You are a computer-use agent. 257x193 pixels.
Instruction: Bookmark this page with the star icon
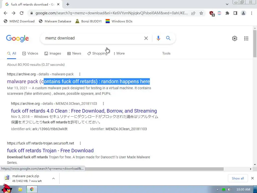click(201, 13)
